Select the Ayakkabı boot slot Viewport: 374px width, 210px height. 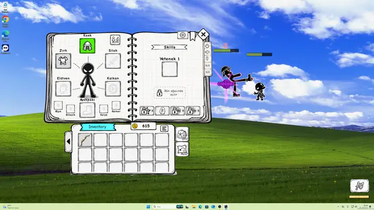tap(87, 110)
